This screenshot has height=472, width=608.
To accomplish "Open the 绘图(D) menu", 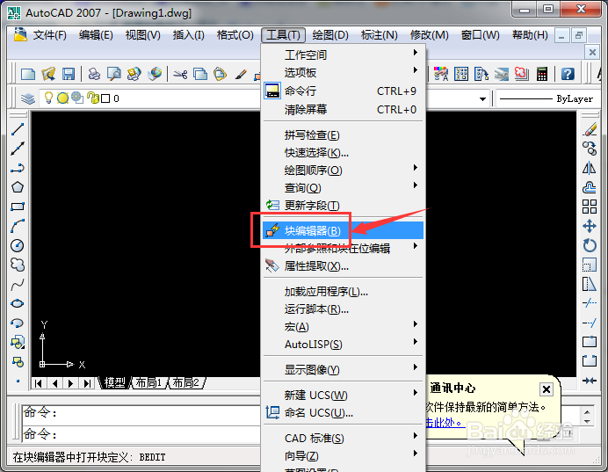I will (x=330, y=35).
